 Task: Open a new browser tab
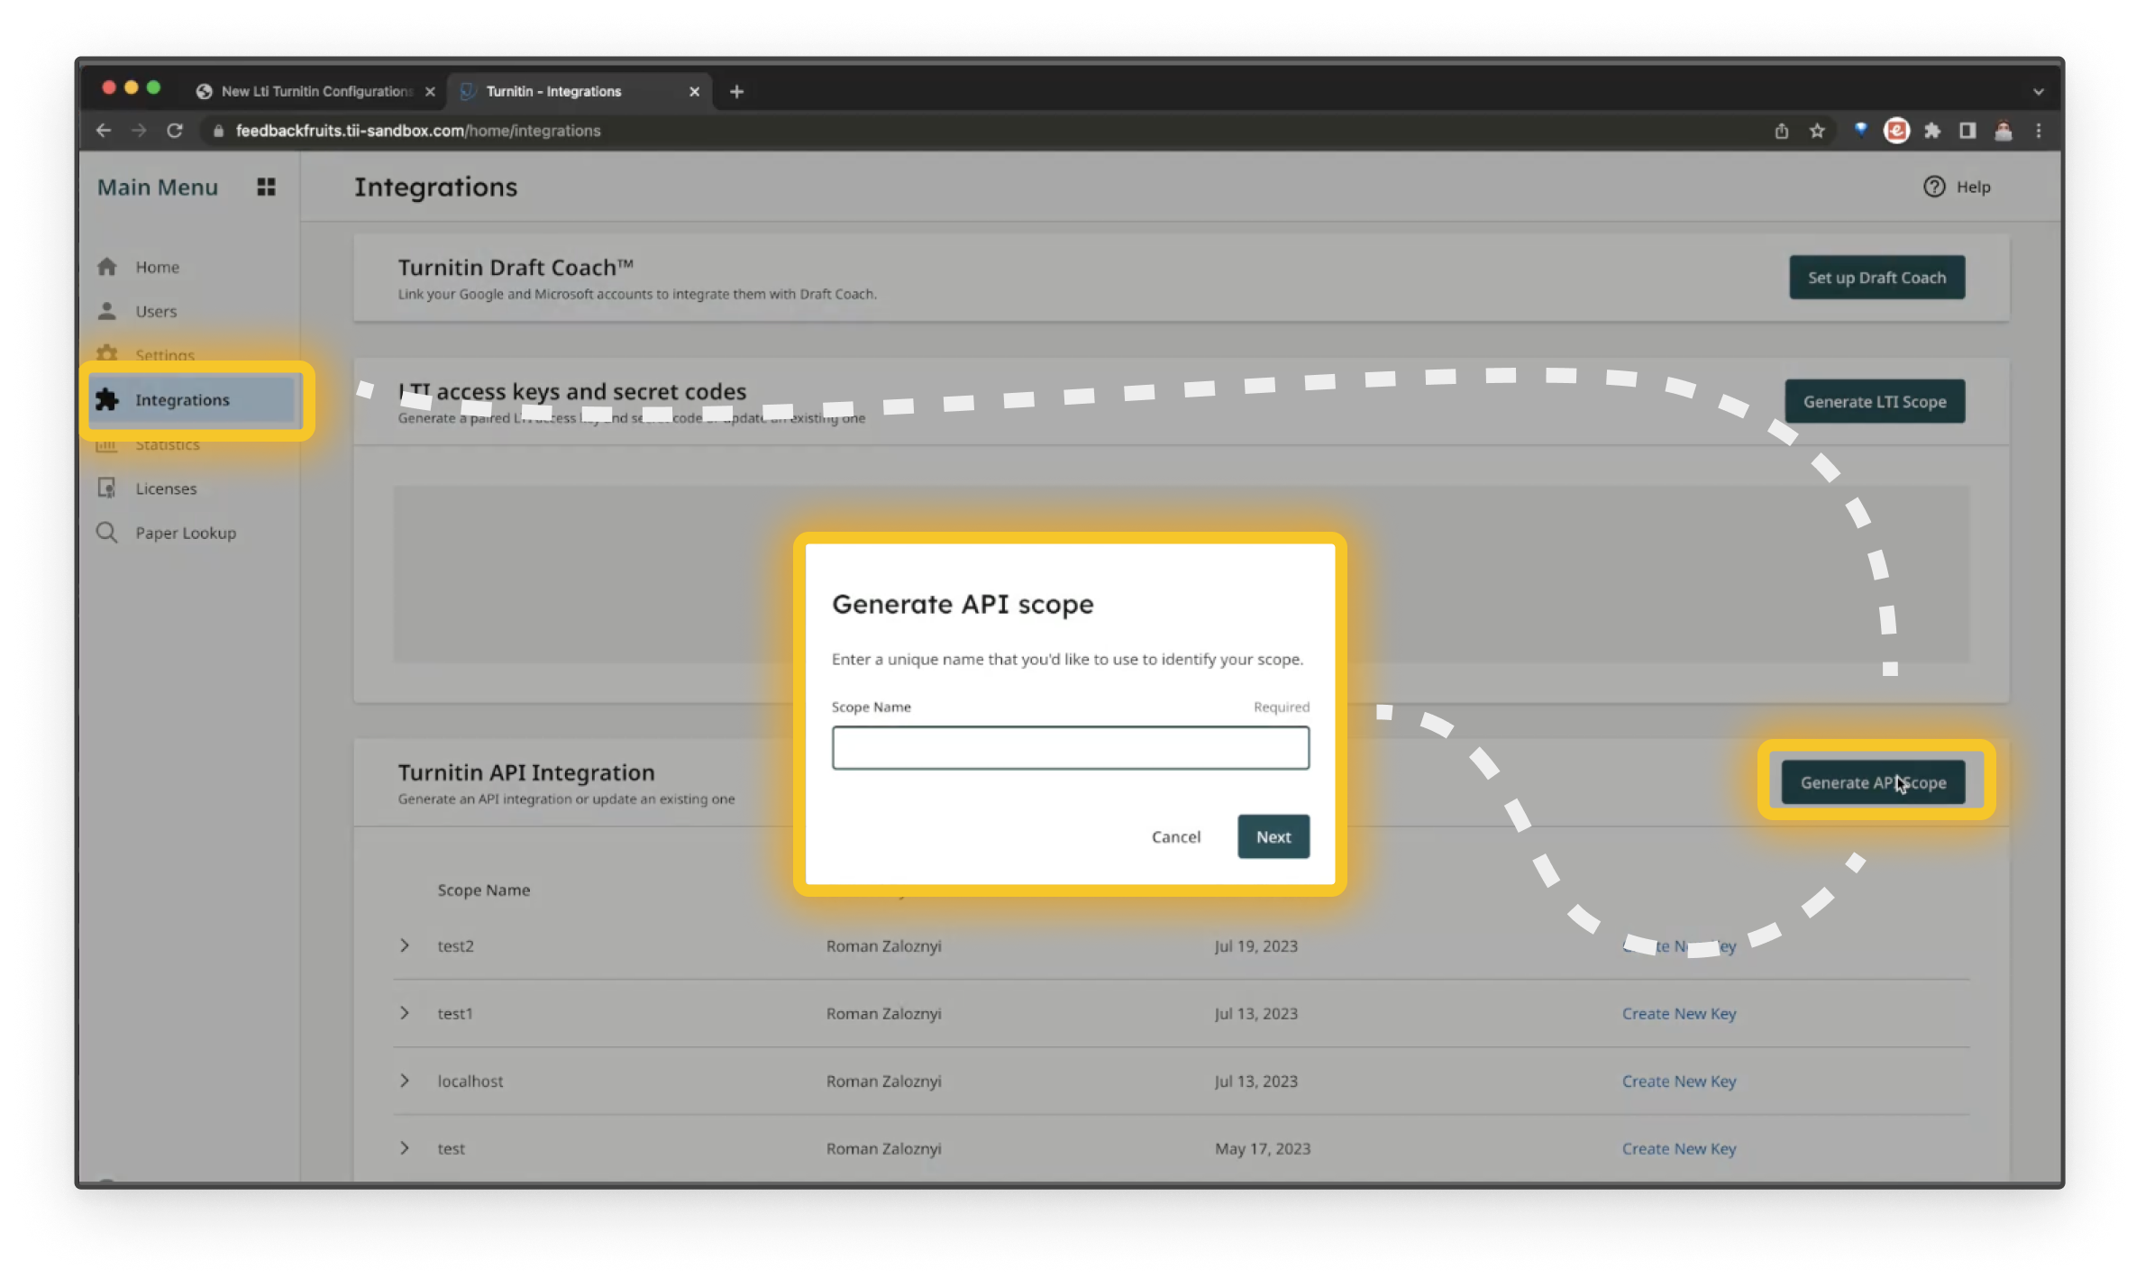point(736,91)
